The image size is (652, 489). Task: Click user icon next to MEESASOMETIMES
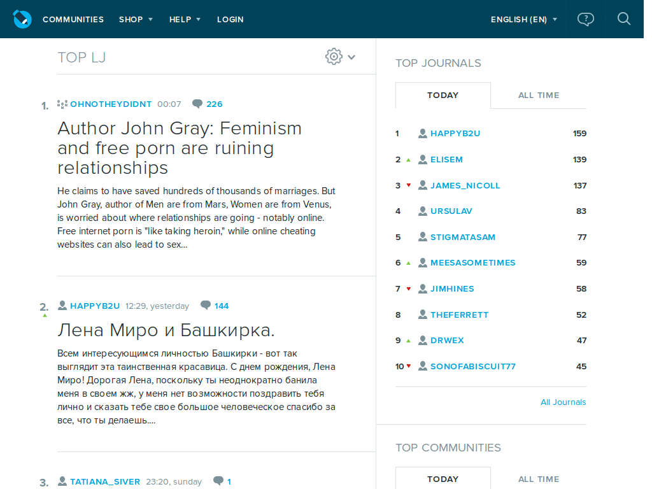coord(423,263)
